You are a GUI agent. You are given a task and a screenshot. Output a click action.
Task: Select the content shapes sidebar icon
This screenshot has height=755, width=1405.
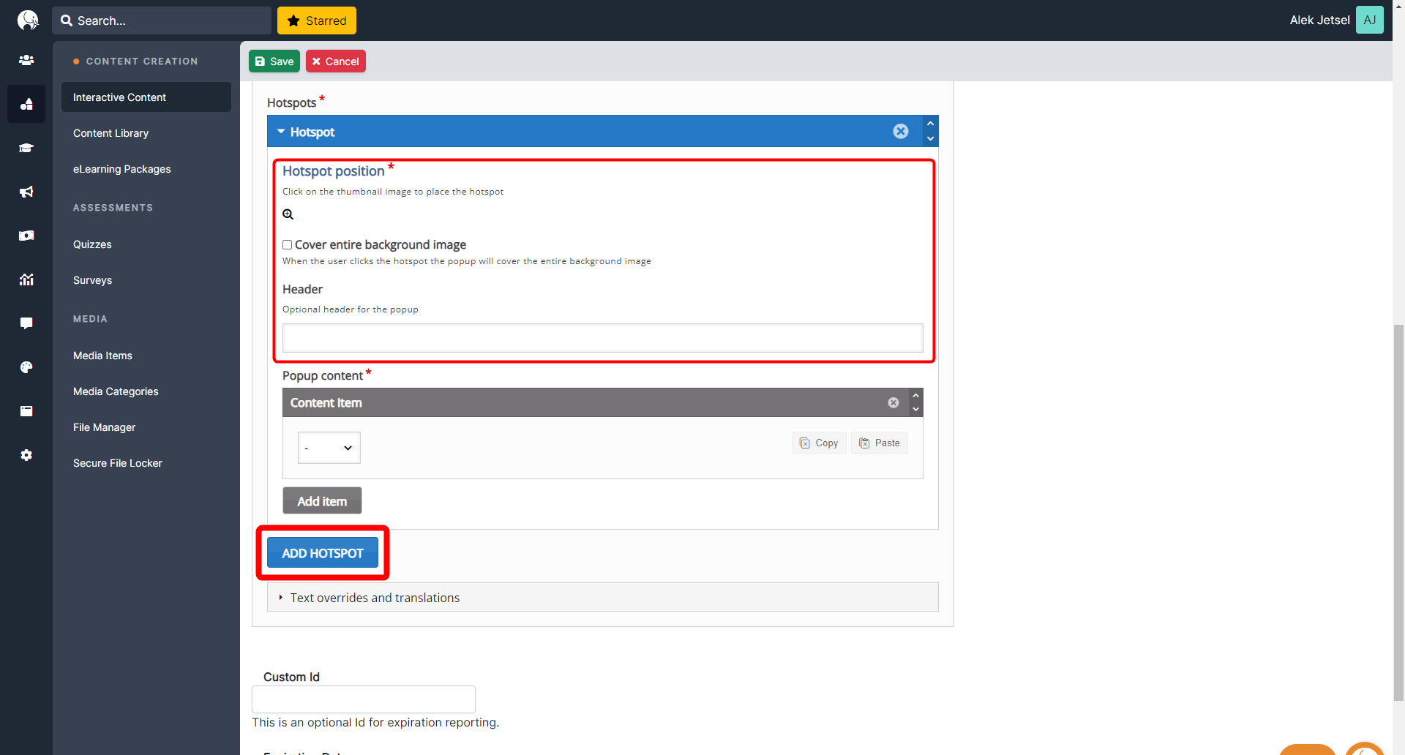(26, 104)
